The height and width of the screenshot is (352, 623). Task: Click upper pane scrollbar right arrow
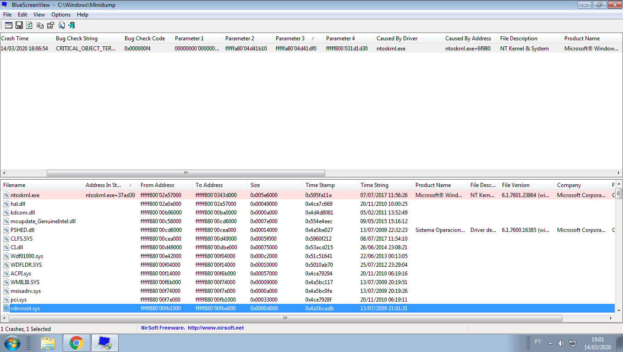point(619,173)
